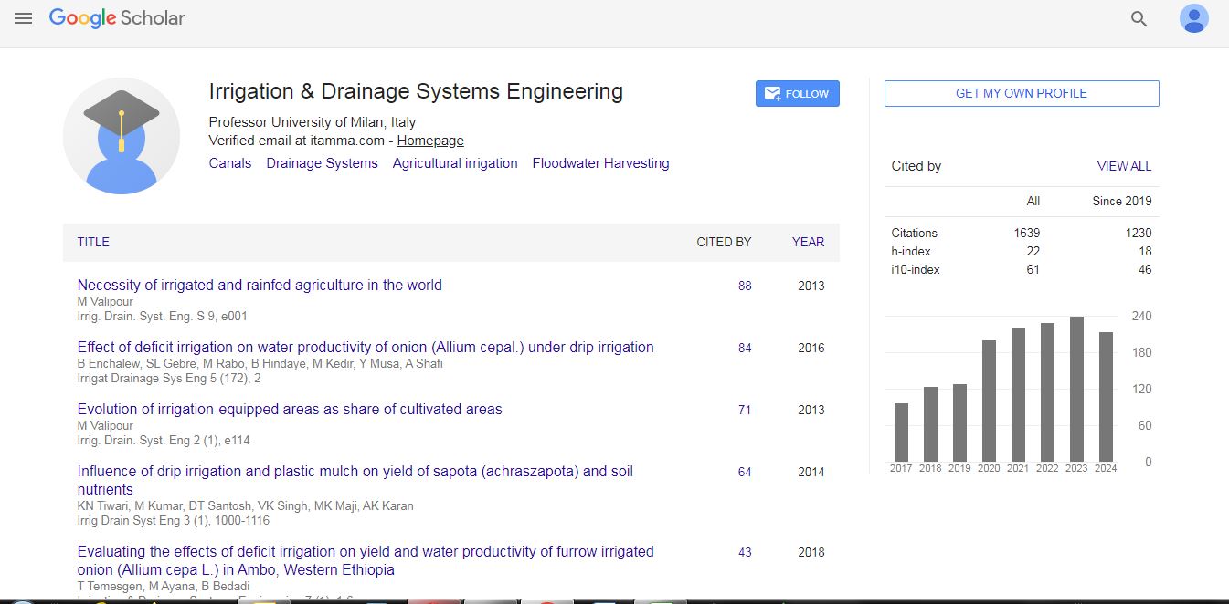The image size is (1229, 604).
Task: Sort articles by Title header
Action: click(93, 242)
